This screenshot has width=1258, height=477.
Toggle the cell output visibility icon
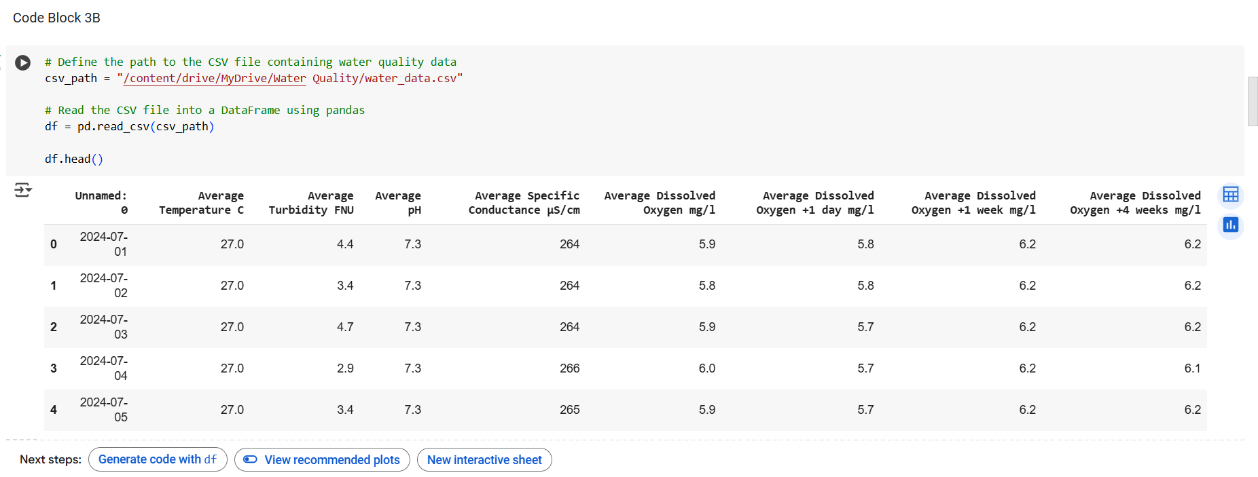(23, 190)
